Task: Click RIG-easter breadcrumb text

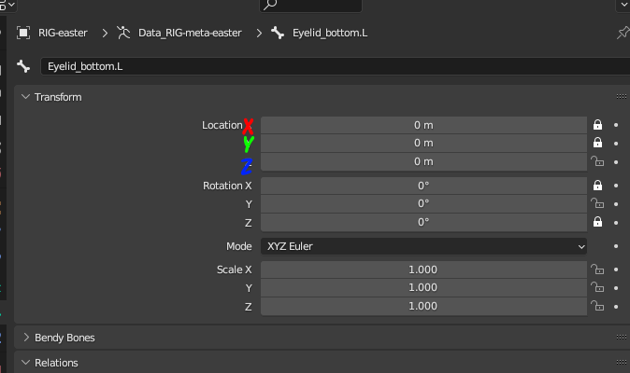Action: pos(63,33)
